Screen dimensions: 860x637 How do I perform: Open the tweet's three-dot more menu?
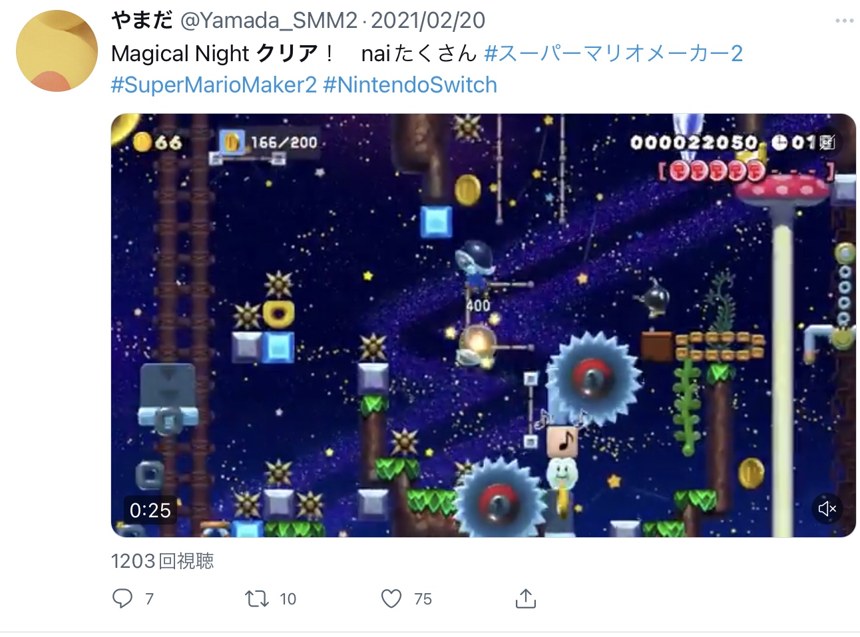pyautogui.click(x=844, y=21)
